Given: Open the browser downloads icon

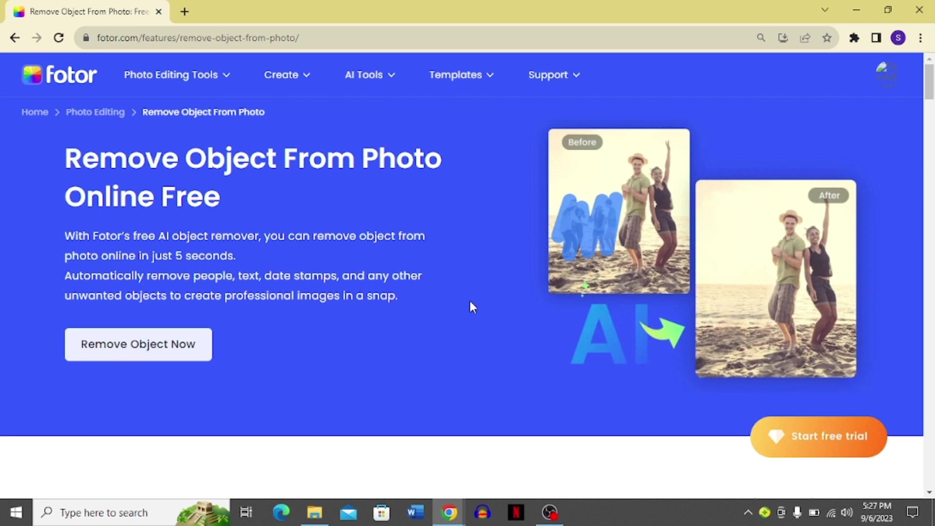Looking at the screenshot, I should (x=783, y=38).
